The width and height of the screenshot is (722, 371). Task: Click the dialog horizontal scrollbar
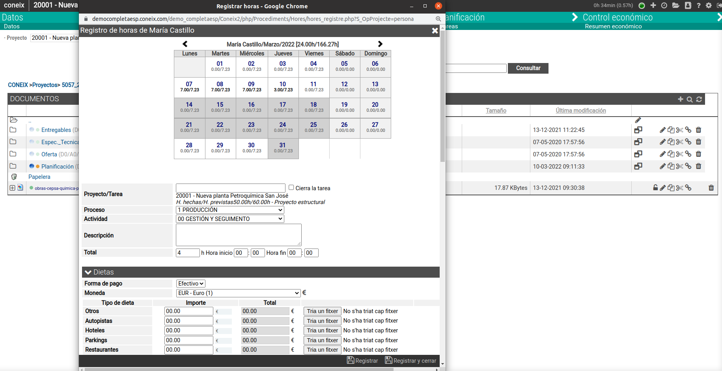(239, 369)
